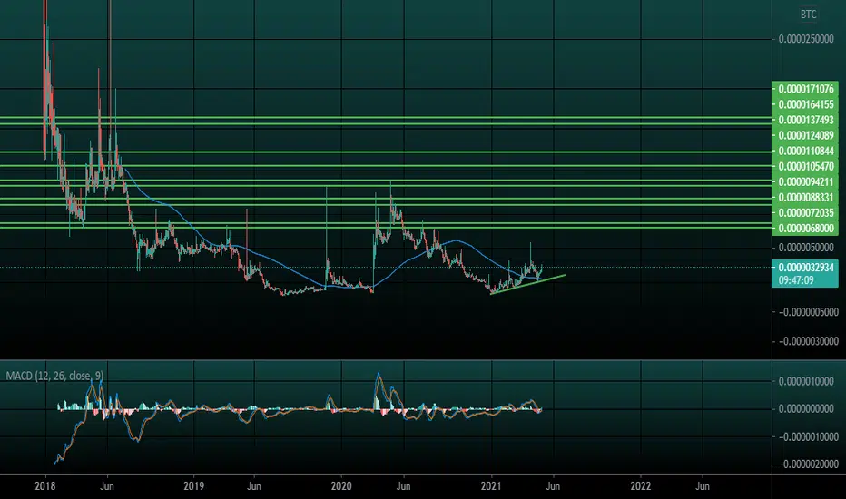Select the green 0.0000094211 price label

[x=806, y=181]
